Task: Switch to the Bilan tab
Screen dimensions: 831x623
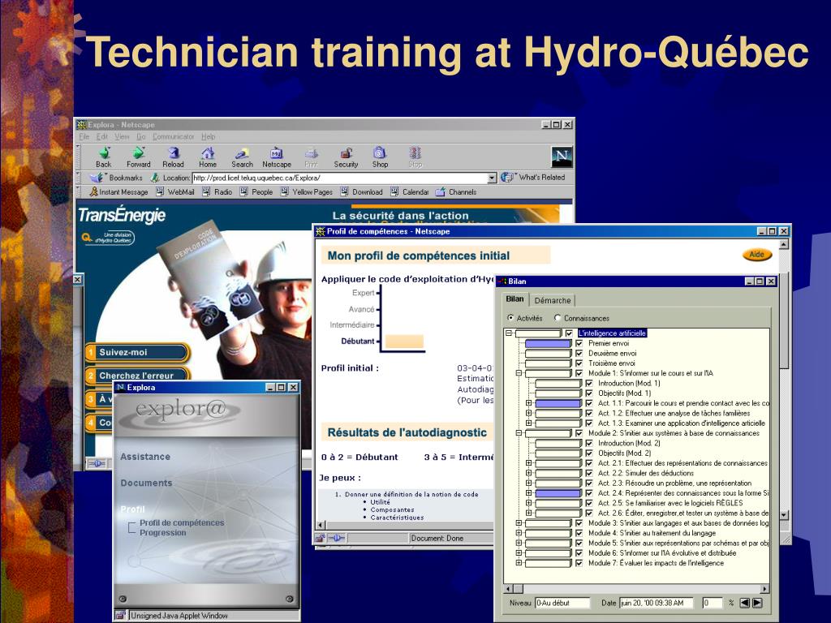Action: coord(515,299)
